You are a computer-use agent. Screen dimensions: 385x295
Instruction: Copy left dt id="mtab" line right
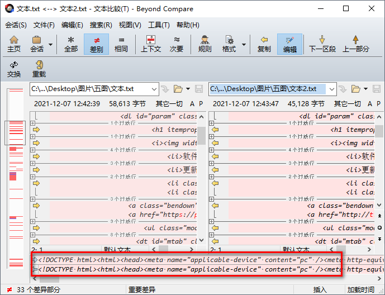click(36, 241)
